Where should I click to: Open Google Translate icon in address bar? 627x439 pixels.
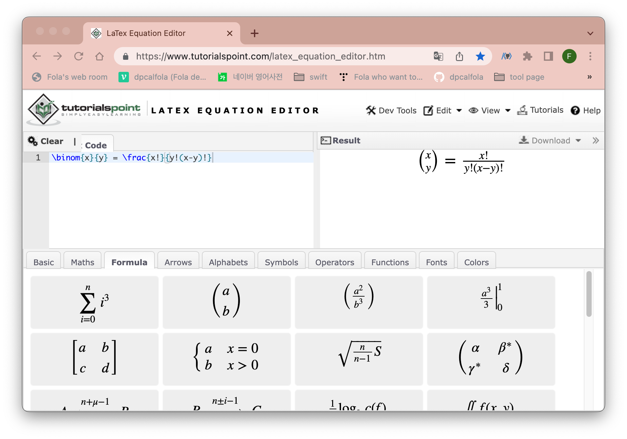click(438, 56)
